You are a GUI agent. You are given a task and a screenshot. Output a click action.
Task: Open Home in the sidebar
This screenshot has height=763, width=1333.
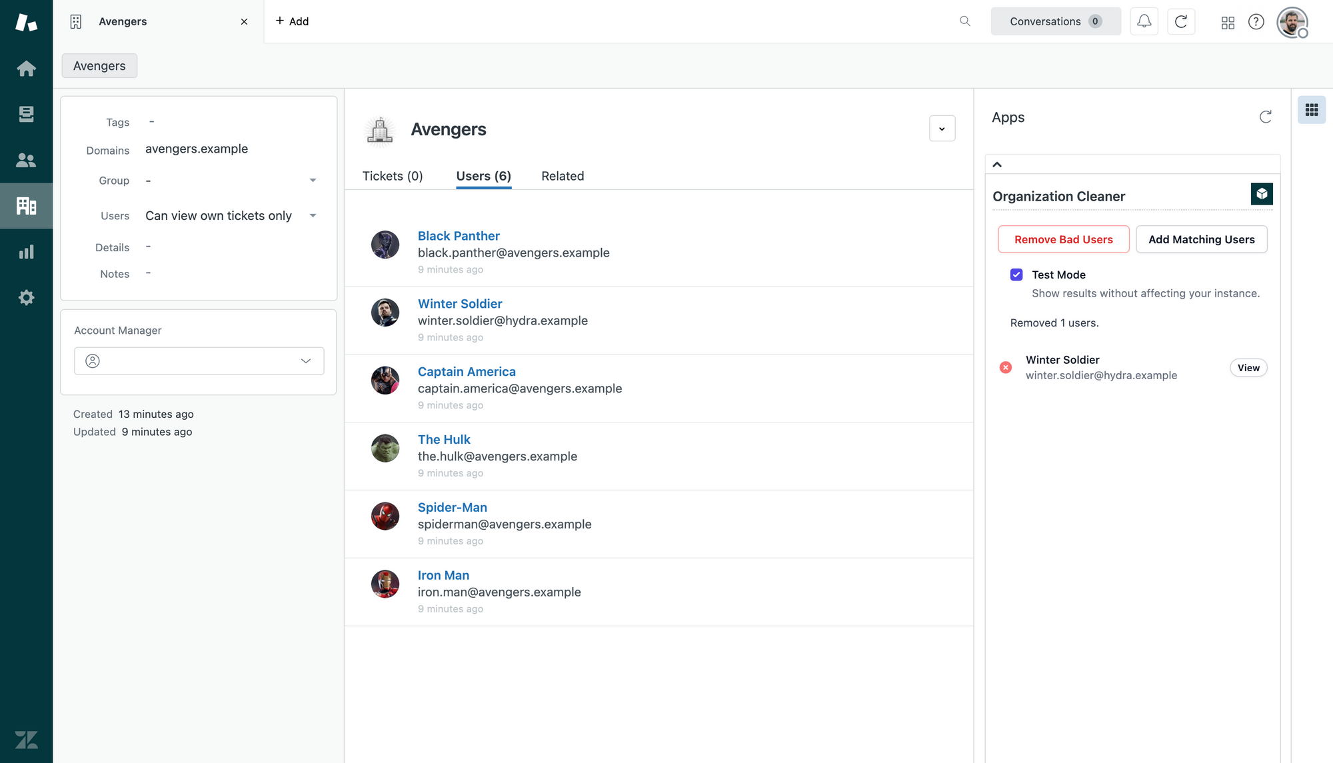pos(26,69)
